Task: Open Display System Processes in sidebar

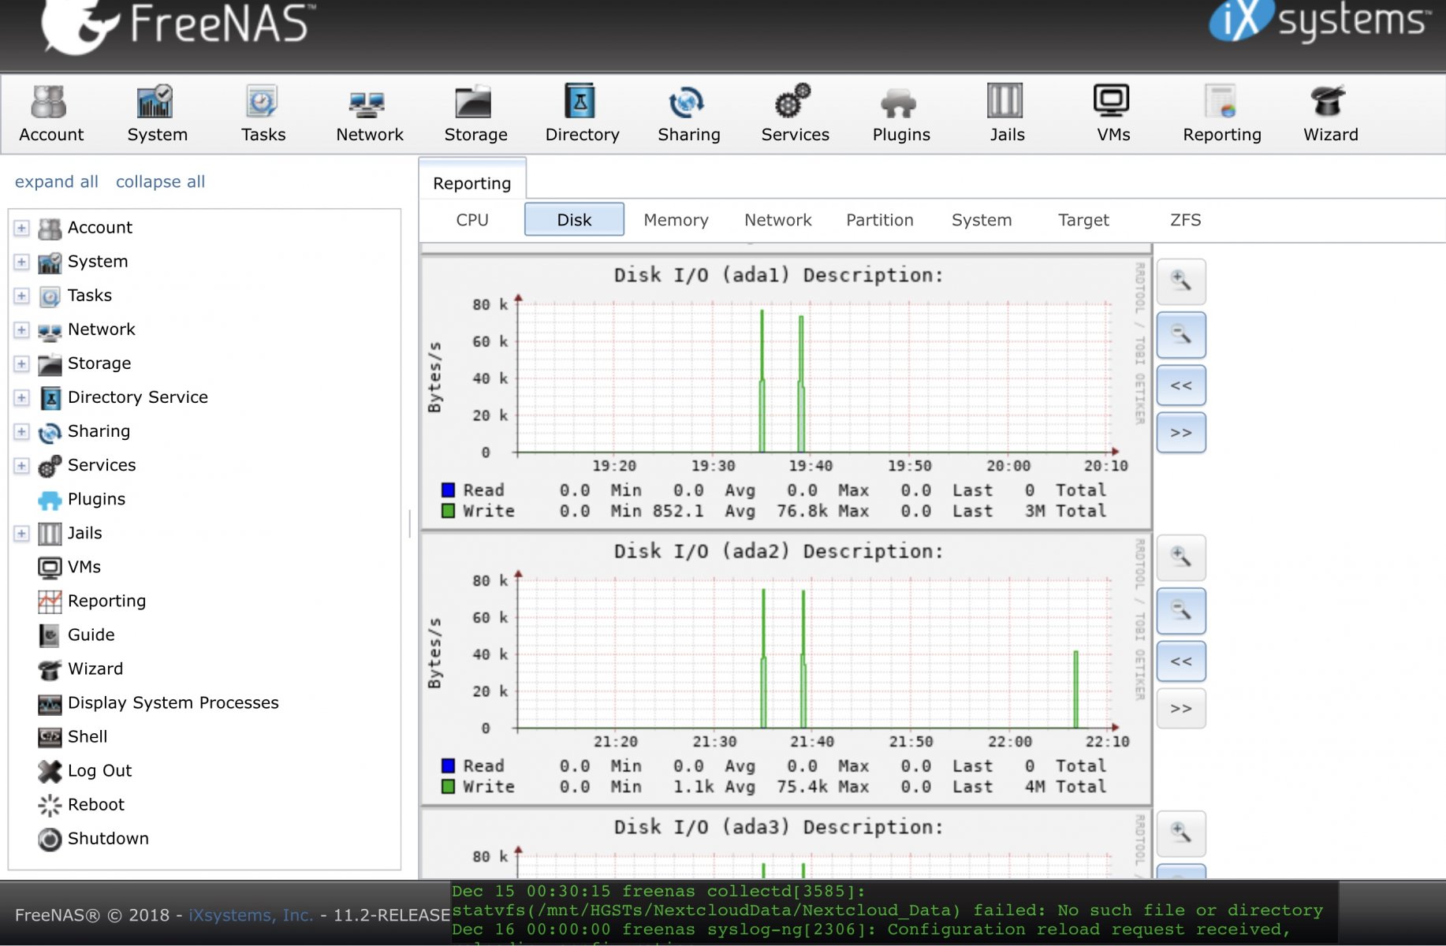Action: [158, 702]
